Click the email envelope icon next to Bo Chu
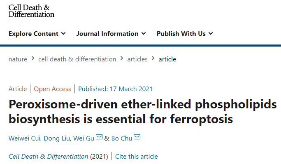The width and height of the screenshot is (281, 164). point(137,137)
